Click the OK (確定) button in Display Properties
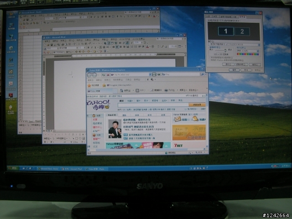The width and height of the screenshot is (292, 219). (x=234, y=70)
